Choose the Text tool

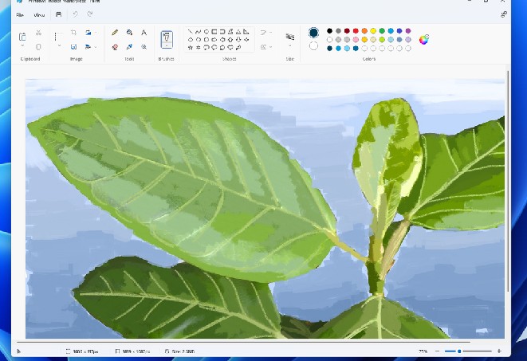[144, 33]
